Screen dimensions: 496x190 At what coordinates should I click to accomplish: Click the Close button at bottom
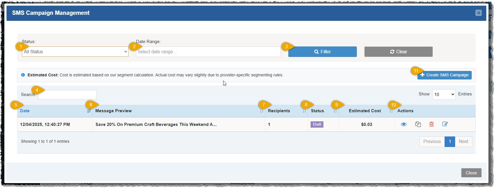pos(471,173)
